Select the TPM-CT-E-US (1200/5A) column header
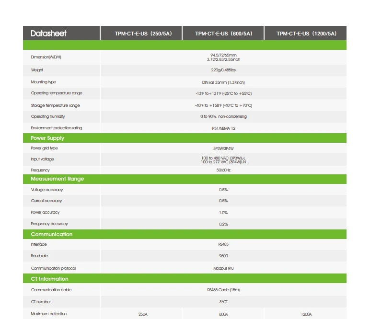 point(306,34)
